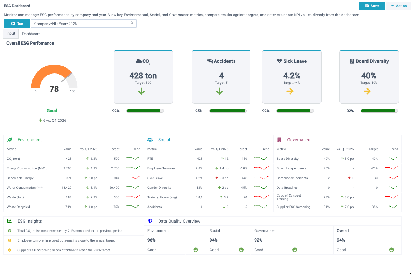
Task: Click the Board Diversity building icon
Action: point(352,61)
